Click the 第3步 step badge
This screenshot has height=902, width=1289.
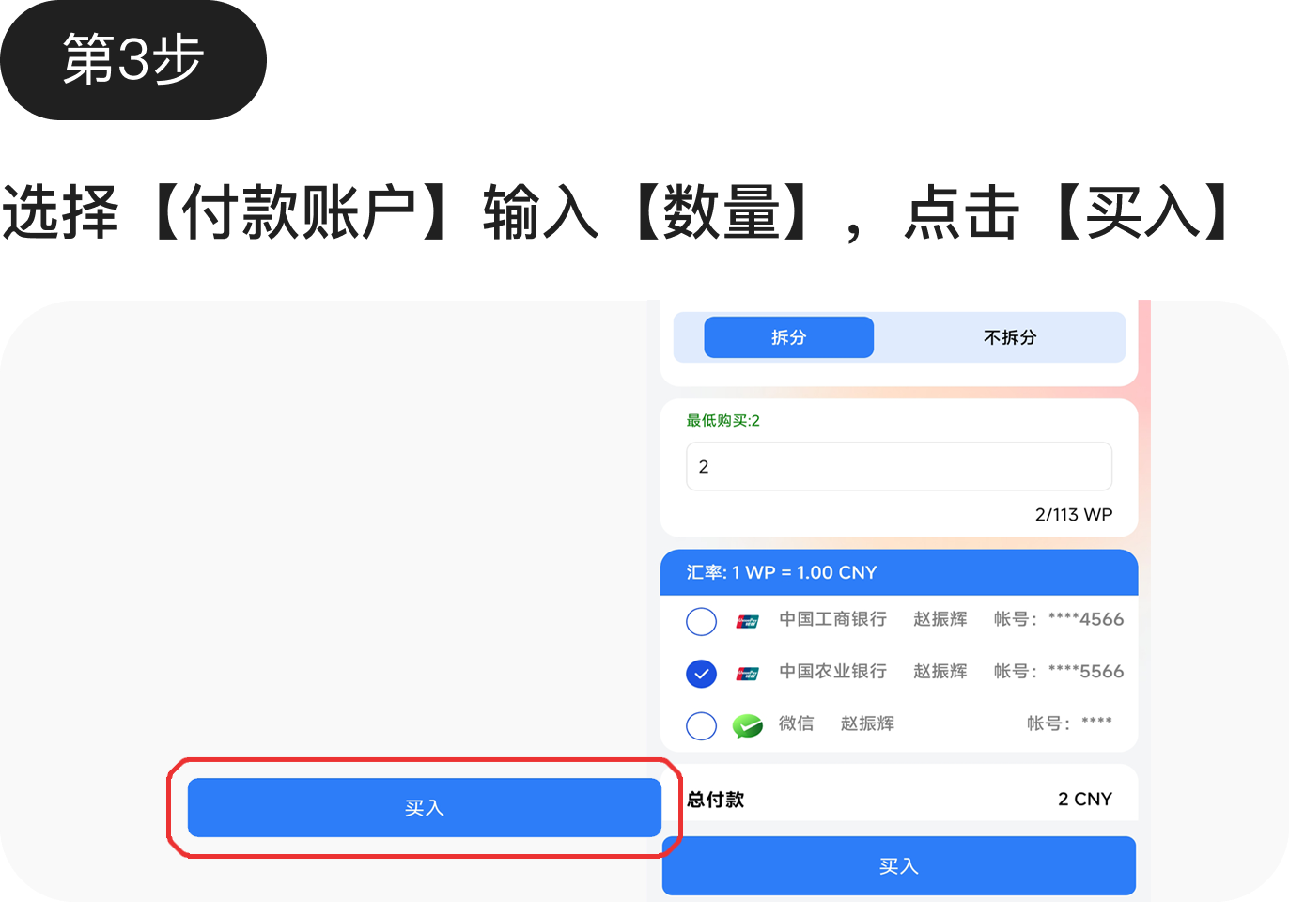(x=132, y=60)
